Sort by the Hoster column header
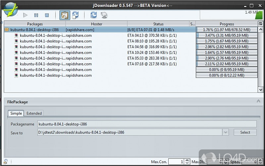The height and width of the screenshot is (166, 265). coord(96,24)
